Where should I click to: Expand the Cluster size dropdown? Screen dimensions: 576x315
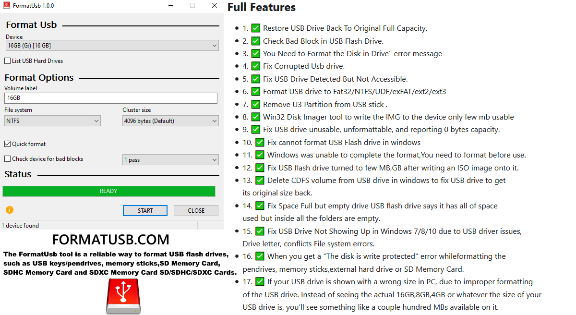coord(170,121)
